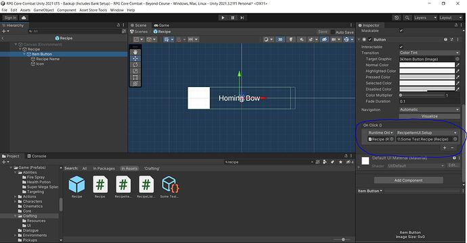Click the plus button in On Click list

tap(445, 148)
